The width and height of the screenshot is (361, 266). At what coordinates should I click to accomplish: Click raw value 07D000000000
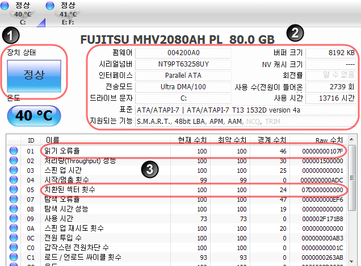pyautogui.click(x=322, y=190)
